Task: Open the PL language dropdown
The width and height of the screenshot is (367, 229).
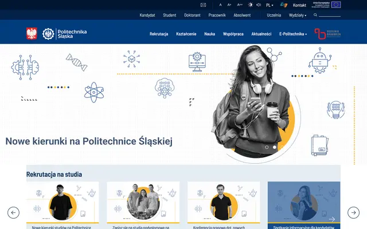Action: pyautogui.click(x=270, y=5)
